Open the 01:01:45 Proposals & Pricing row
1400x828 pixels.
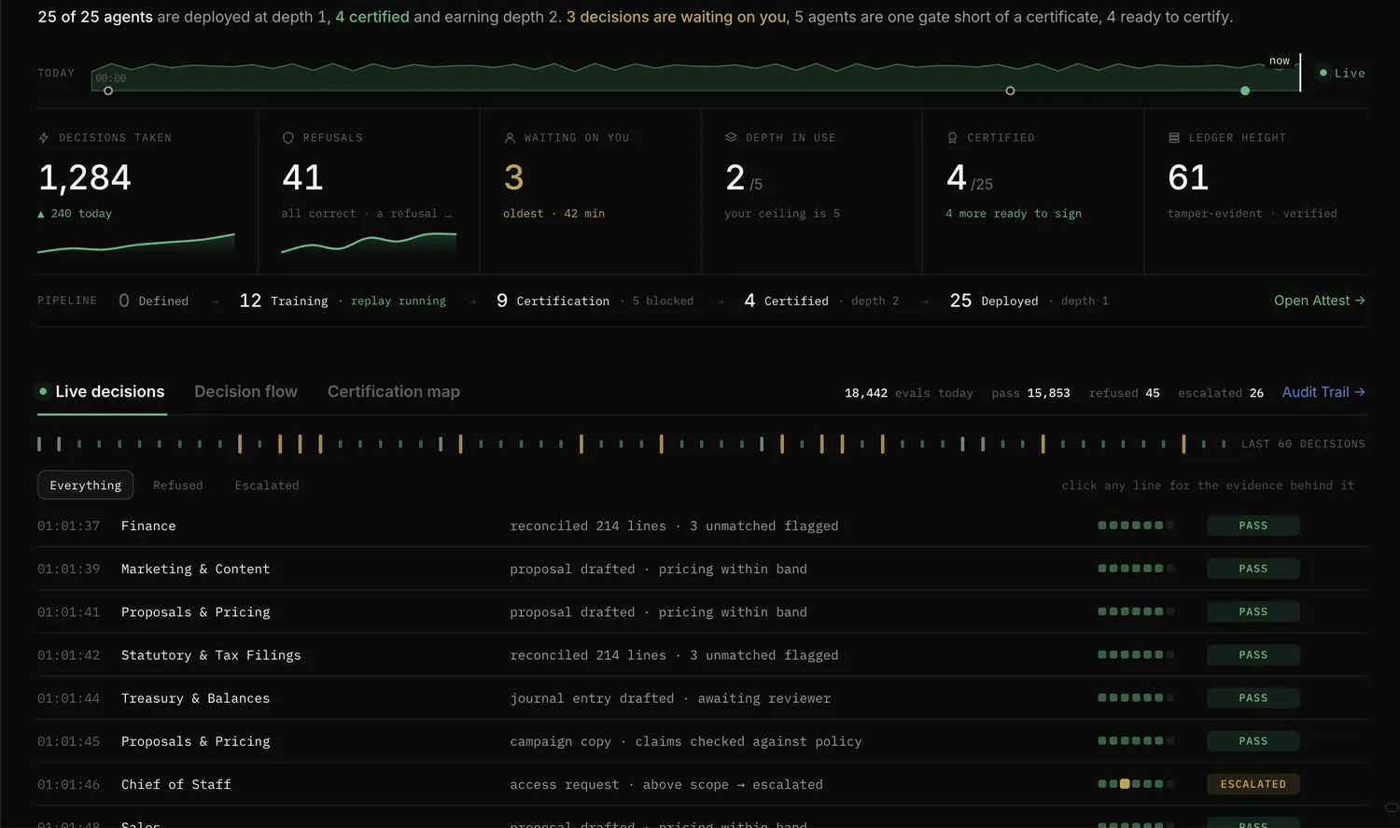pyautogui.click(x=702, y=741)
